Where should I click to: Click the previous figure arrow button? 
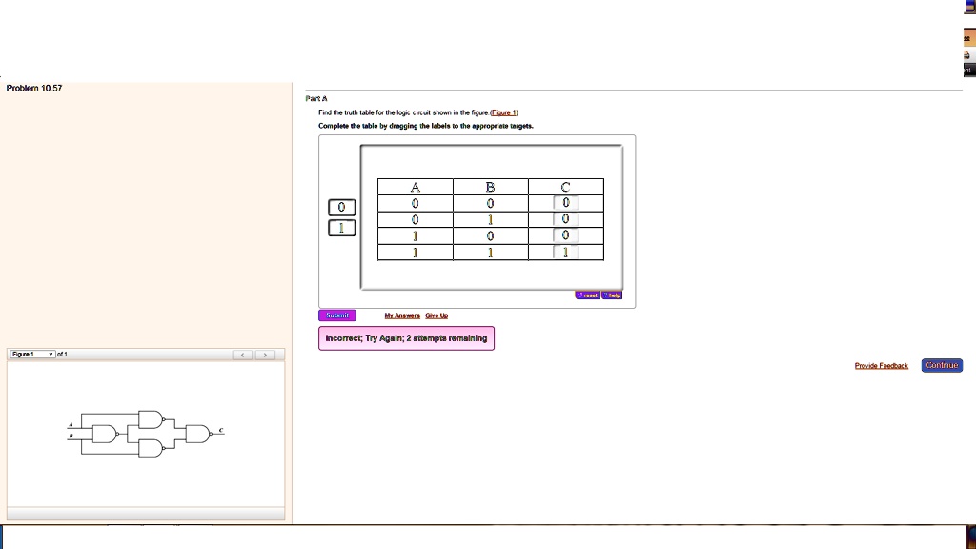(x=242, y=353)
